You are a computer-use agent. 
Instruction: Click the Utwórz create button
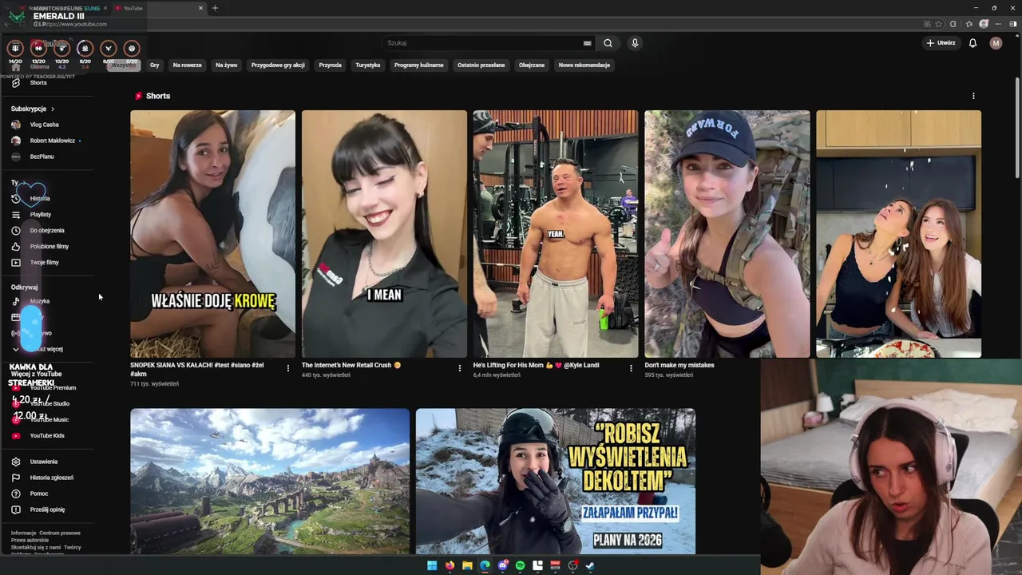[x=941, y=43]
